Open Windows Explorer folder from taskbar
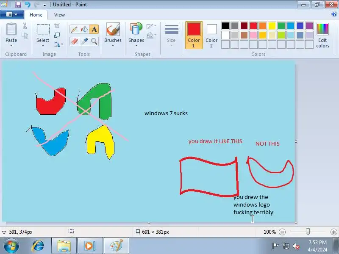 pos(64,246)
